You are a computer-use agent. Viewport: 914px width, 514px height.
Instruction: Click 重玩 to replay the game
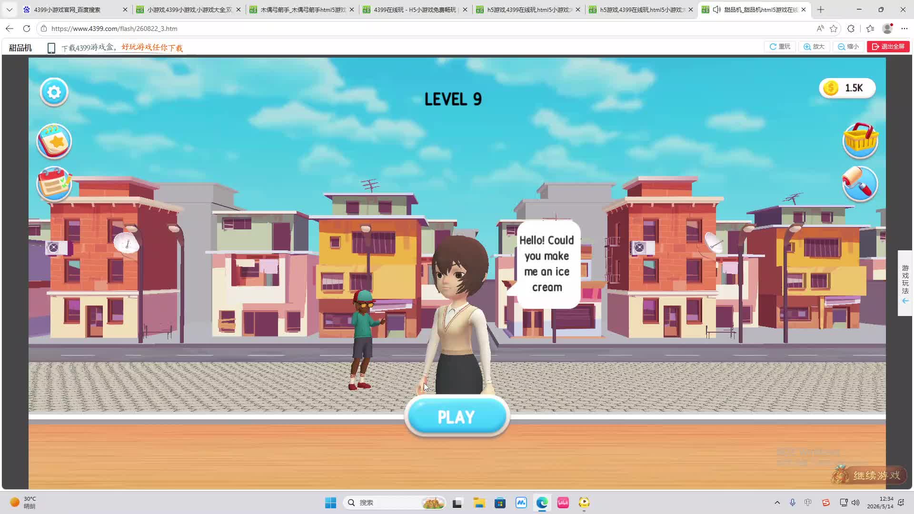[780, 47]
